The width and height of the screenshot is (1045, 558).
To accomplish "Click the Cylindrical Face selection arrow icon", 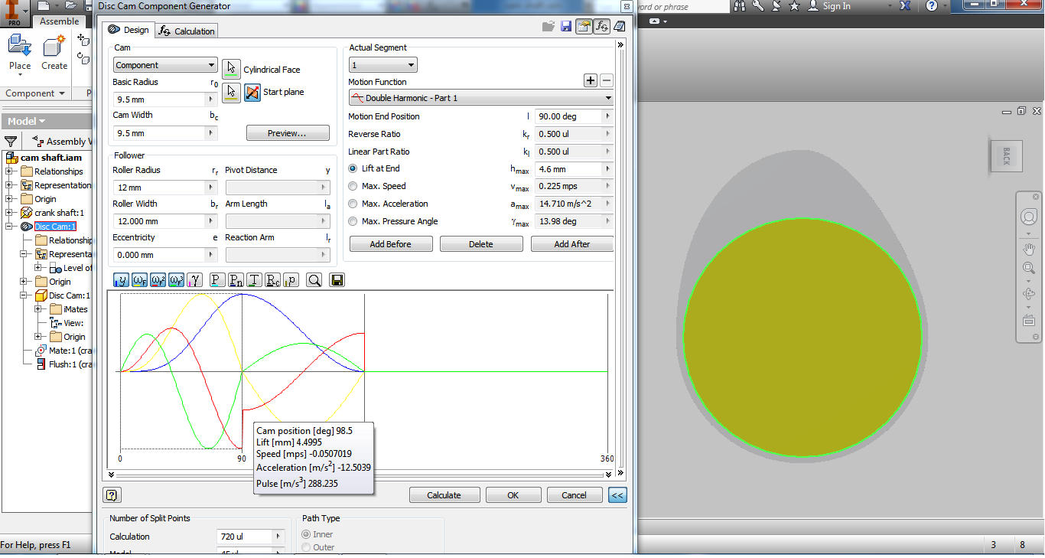I will 231,68.
